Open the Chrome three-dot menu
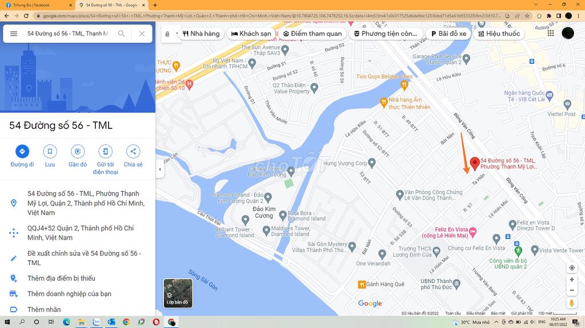The image size is (585, 328). [x=578, y=15]
